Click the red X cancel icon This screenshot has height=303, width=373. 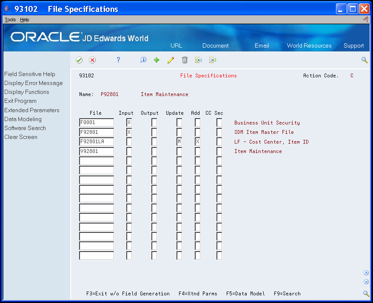92,60
